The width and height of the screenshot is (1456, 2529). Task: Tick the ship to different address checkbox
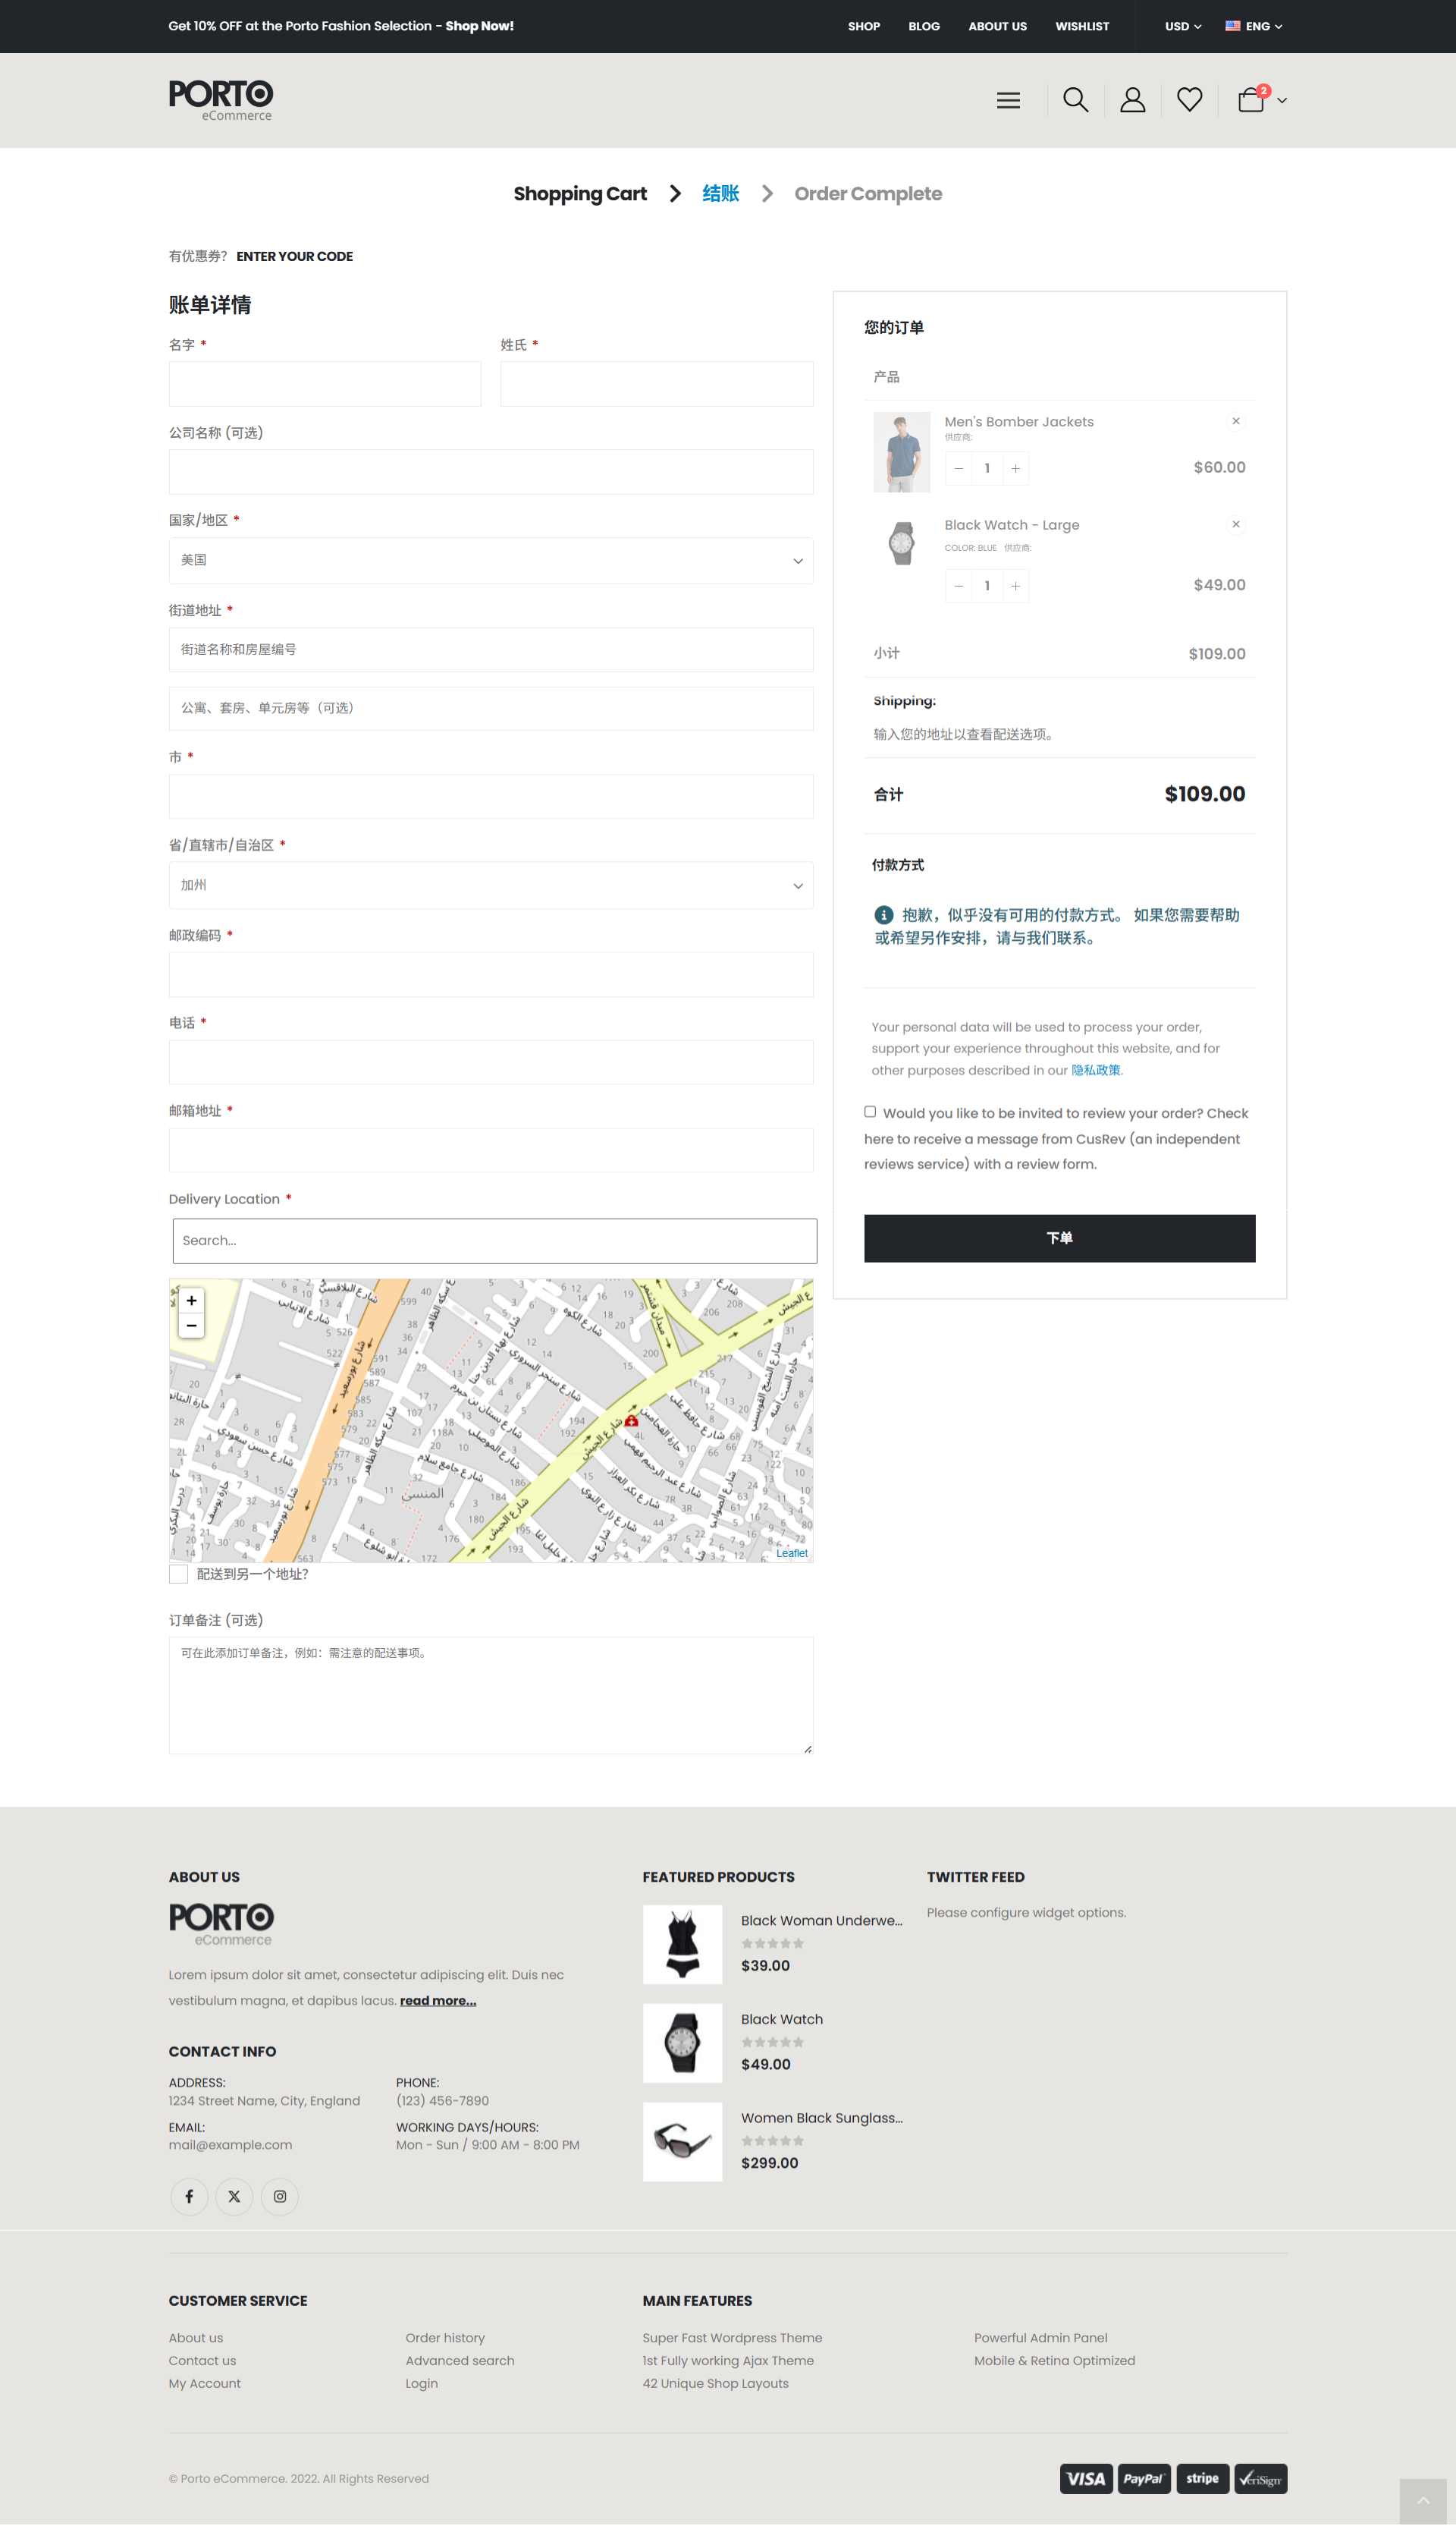[179, 1574]
